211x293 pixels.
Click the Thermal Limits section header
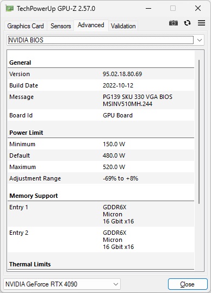click(x=30, y=264)
